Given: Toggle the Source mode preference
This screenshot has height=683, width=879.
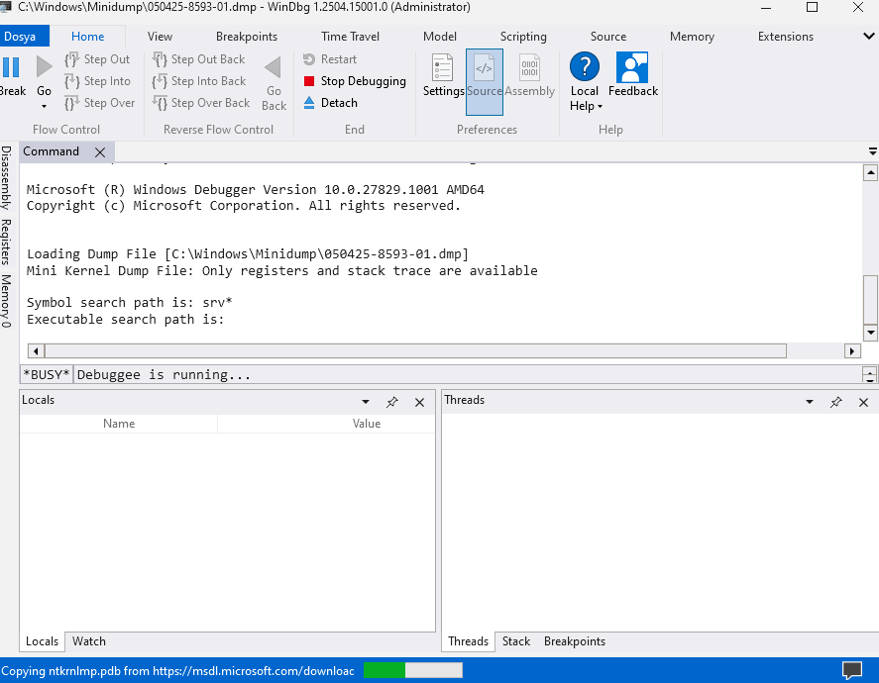Looking at the screenshot, I should point(485,82).
